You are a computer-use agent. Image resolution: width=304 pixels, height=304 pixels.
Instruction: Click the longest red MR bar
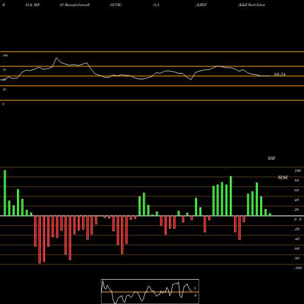[x=40, y=240]
